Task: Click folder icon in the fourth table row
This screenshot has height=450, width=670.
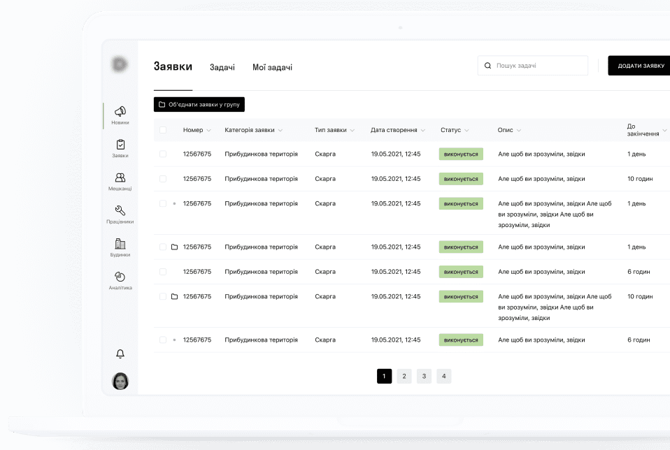Action: [x=174, y=247]
